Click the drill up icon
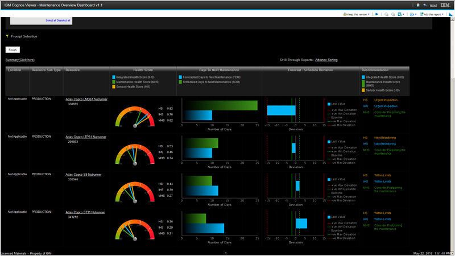This screenshot has width=455, height=256. (393, 14)
